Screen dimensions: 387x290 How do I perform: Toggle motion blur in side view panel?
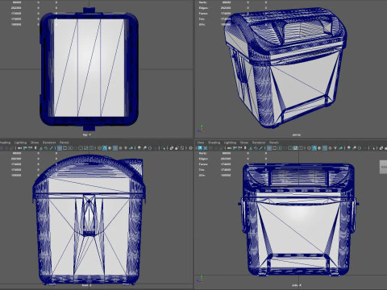(x=354, y=148)
